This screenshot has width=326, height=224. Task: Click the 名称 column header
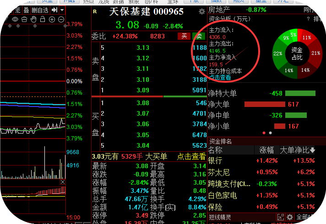tap(215, 150)
